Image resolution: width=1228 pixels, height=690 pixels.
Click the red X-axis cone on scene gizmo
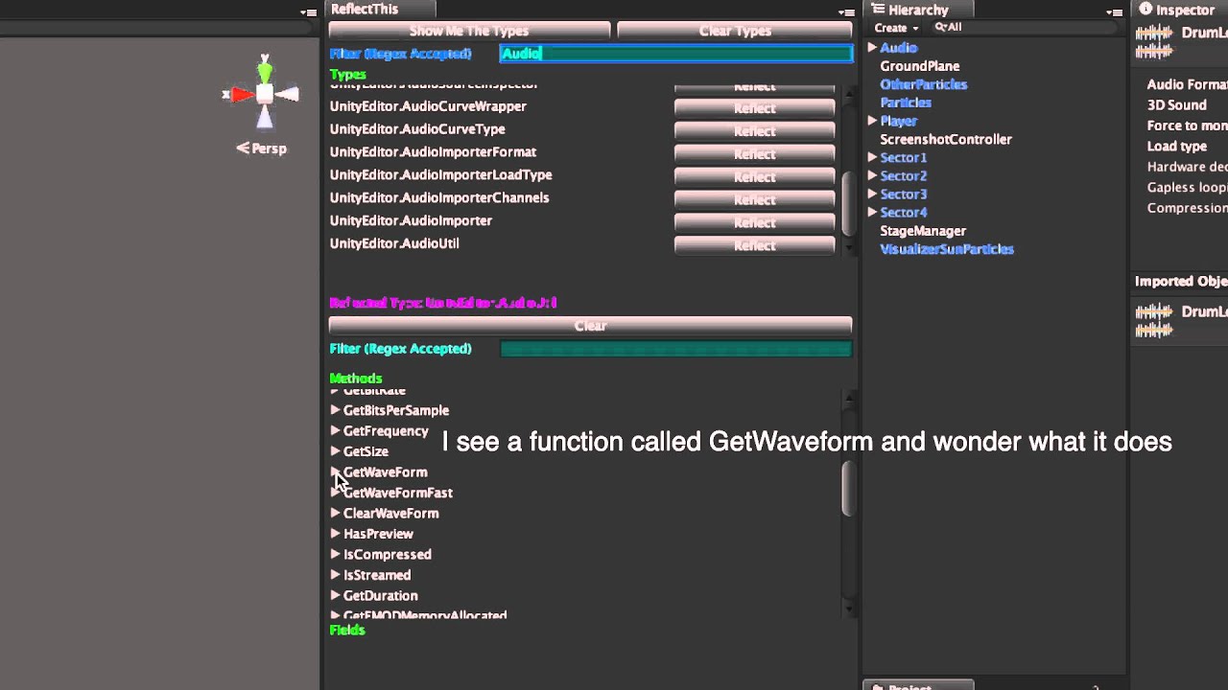tap(240, 95)
